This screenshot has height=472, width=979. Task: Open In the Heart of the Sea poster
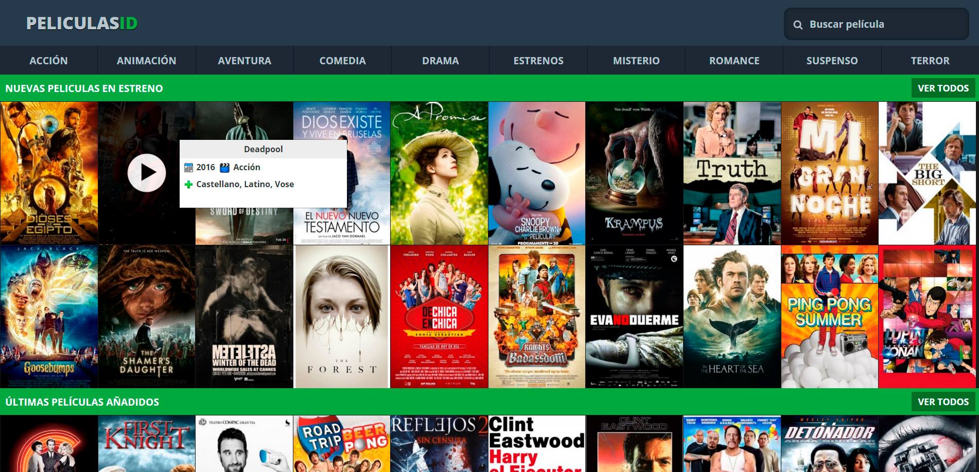coord(732,317)
